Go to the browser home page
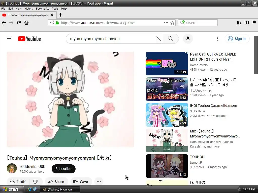258x193 pixels. 26,23
